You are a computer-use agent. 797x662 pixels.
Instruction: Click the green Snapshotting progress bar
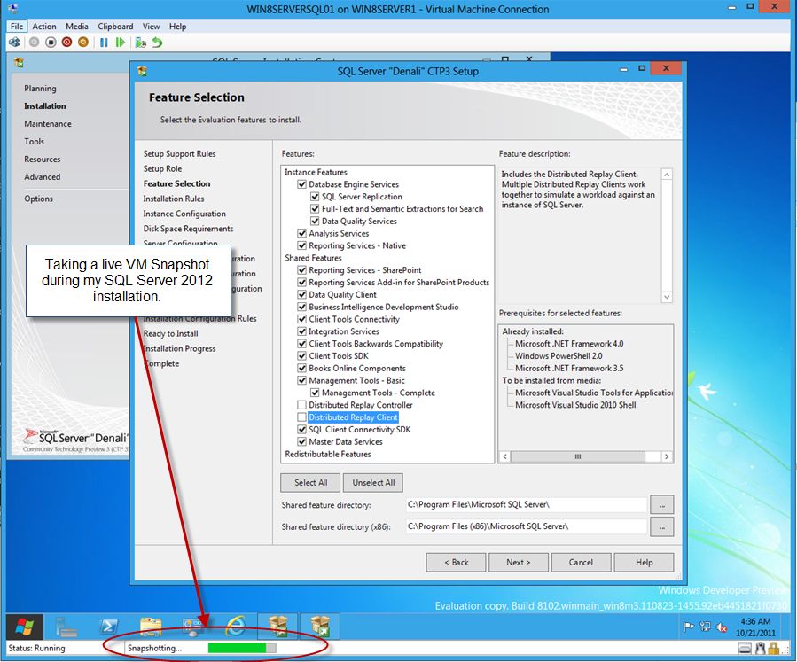click(x=242, y=648)
